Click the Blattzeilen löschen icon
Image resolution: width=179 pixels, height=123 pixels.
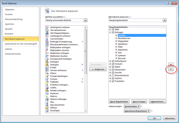[47, 56]
